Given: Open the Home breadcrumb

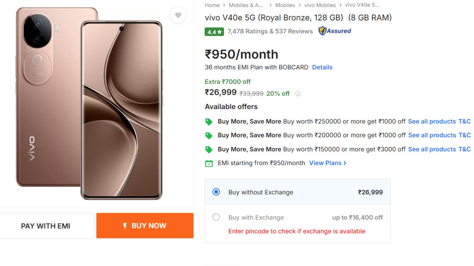Looking at the screenshot, I should (x=212, y=5).
